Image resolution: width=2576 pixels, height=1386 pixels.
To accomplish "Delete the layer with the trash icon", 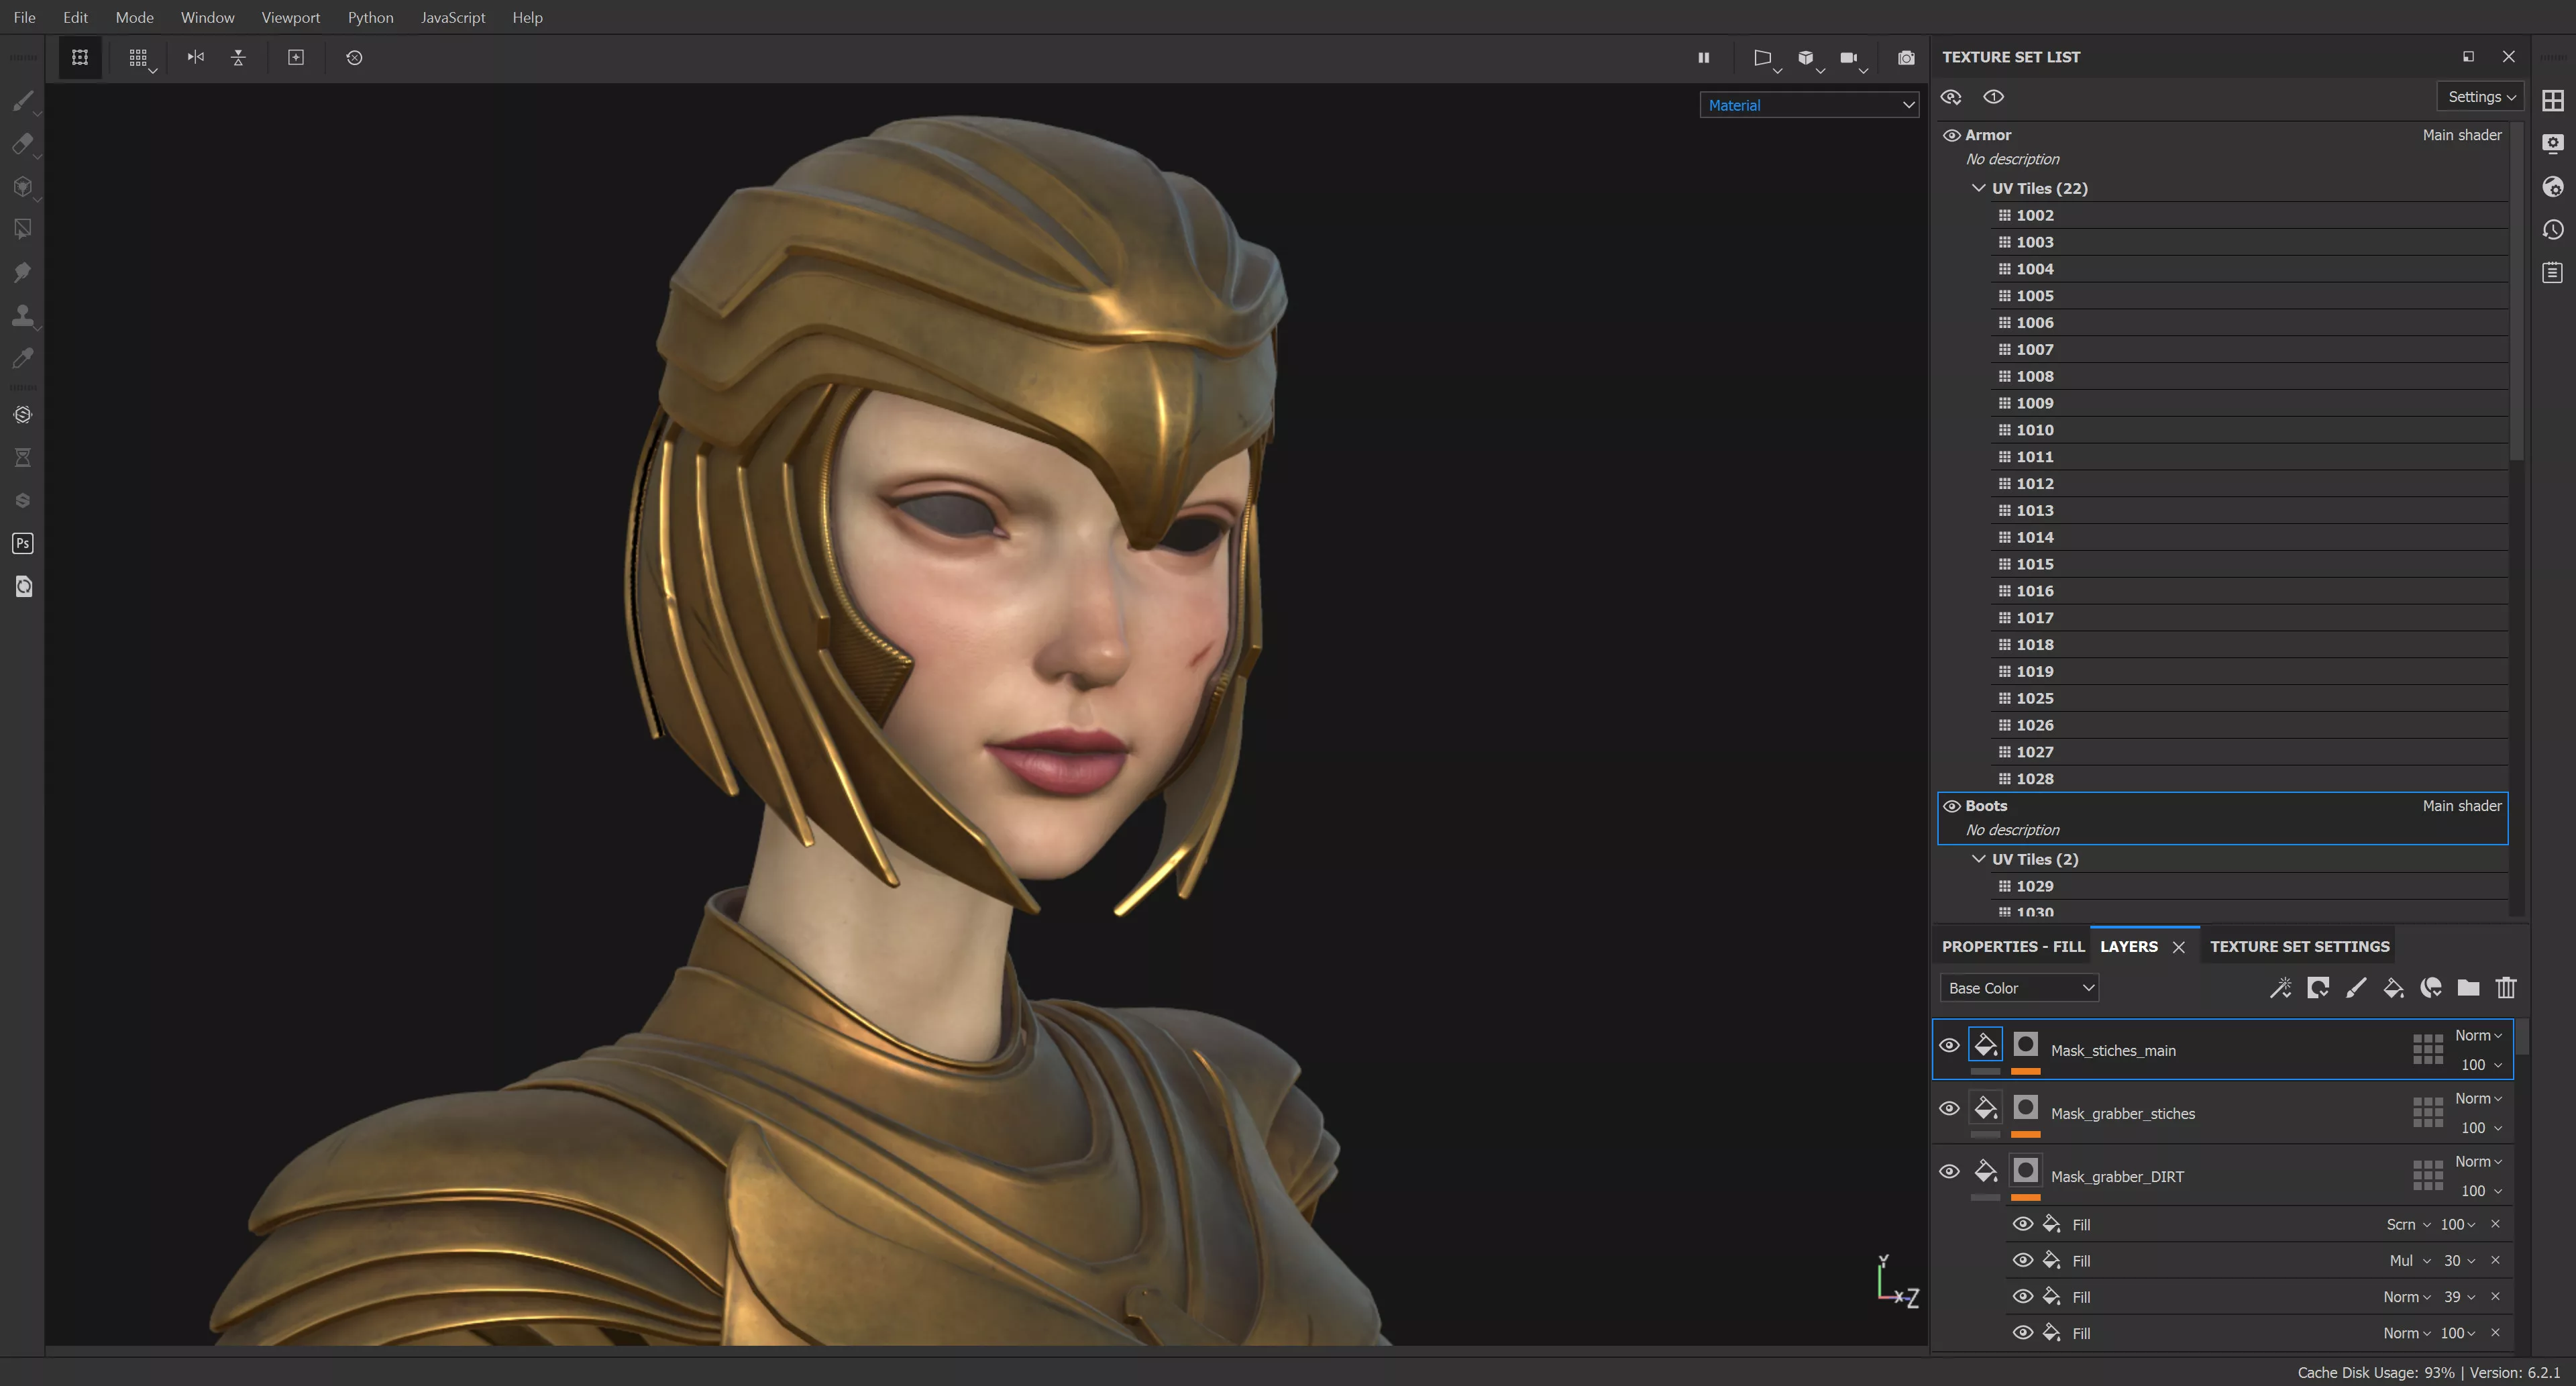I will [2506, 988].
